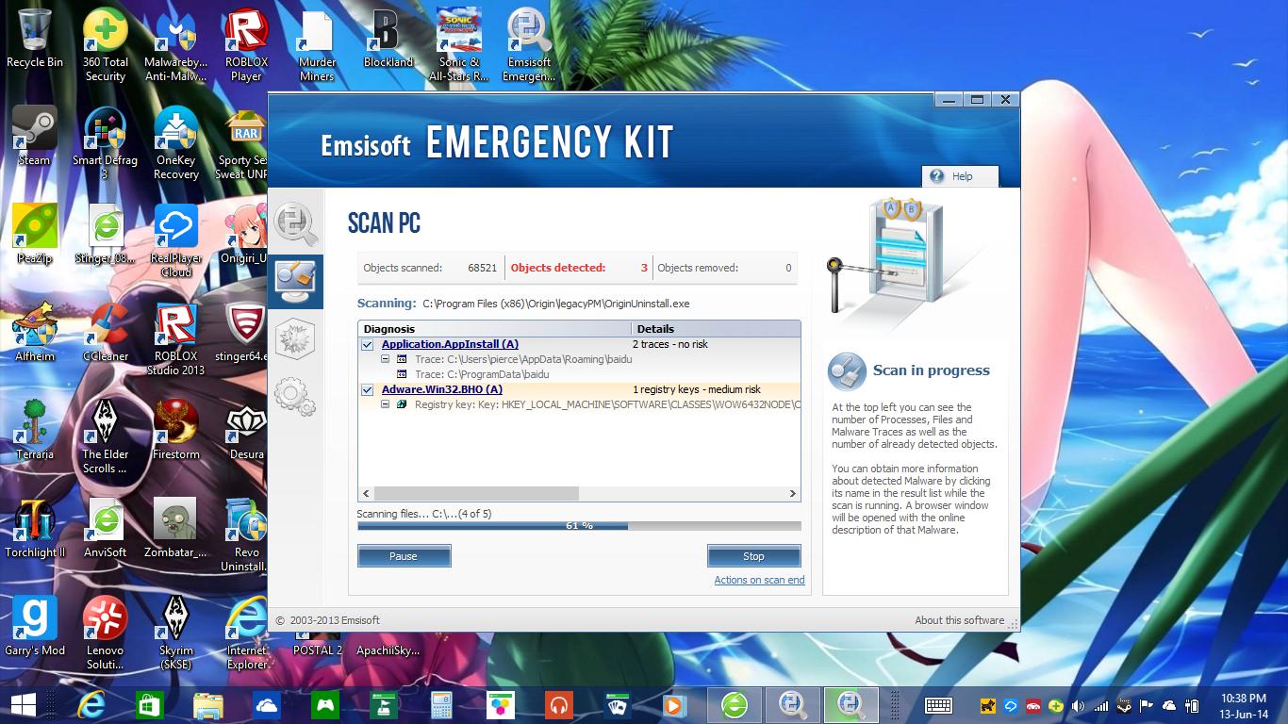This screenshot has height=724, width=1288.
Task: Select the Sonic & All-Stars Racing shortcut
Action: (459, 45)
